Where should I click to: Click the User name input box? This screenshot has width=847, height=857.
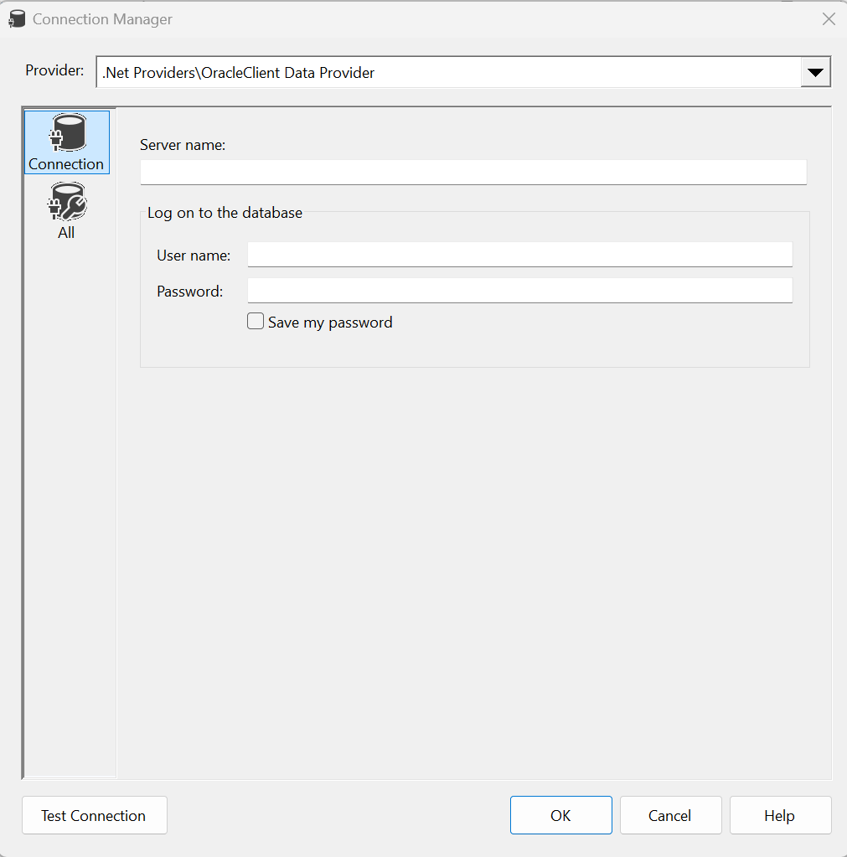(519, 254)
